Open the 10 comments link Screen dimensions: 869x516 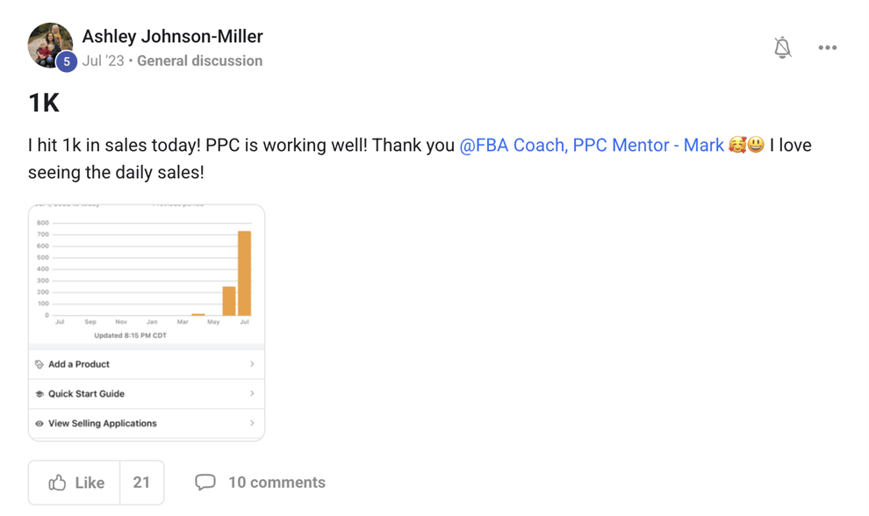pyautogui.click(x=276, y=483)
